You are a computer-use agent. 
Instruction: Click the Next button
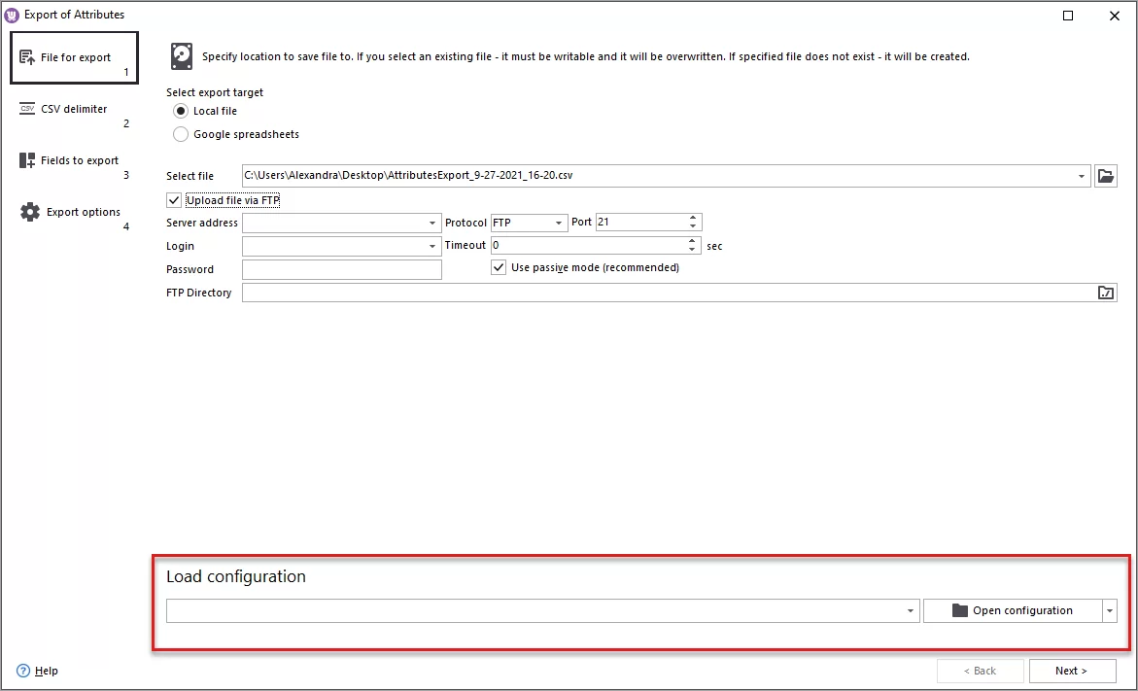1072,671
